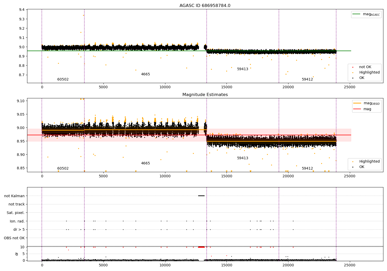Image resolution: width=387 pixels, height=271 pixels.
Task: Click obsid label 60502 in the top plot
Action: (63, 79)
